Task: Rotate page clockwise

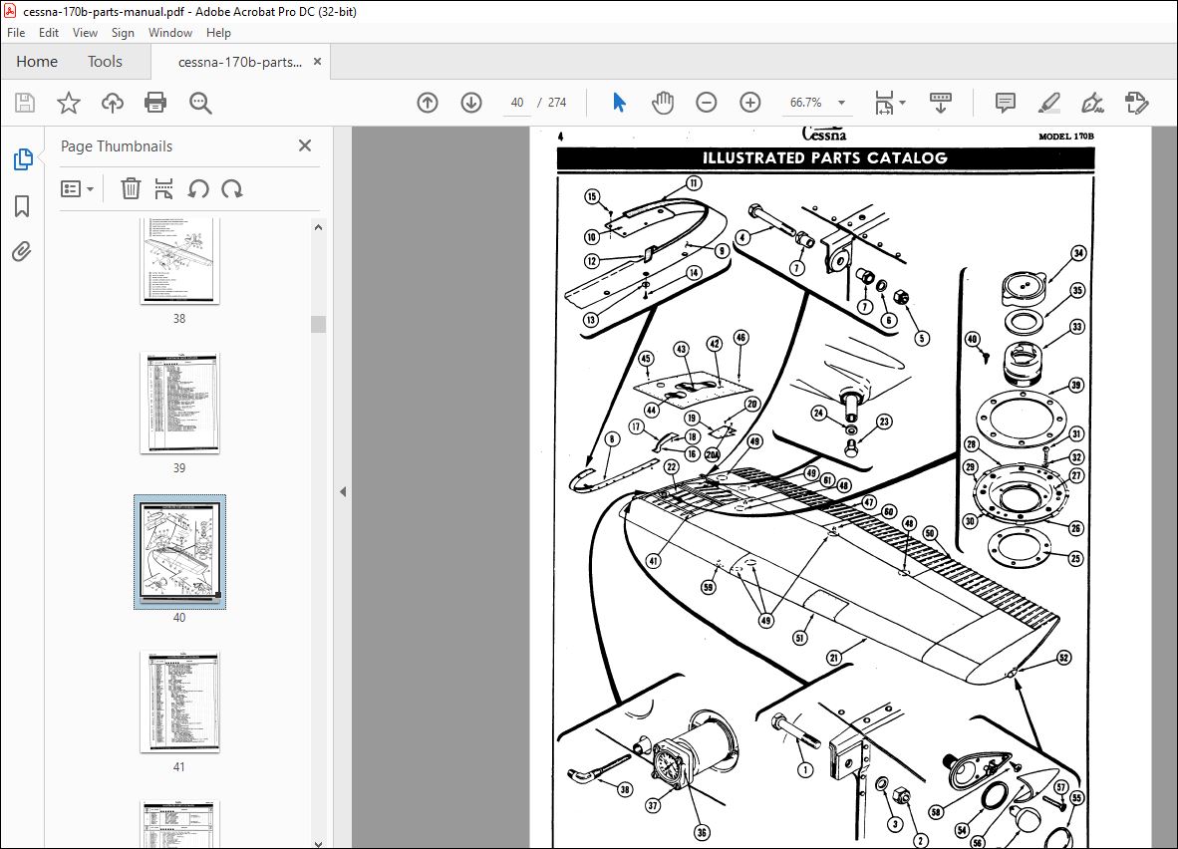Action: tap(232, 188)
